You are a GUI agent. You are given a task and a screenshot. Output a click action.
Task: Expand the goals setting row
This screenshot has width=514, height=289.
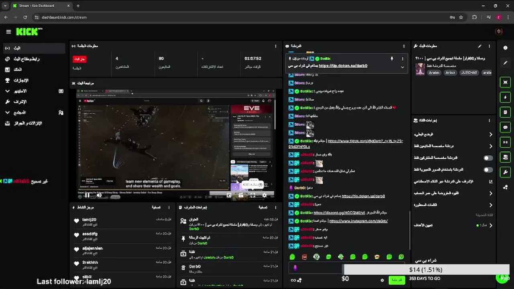pos(453,225)
